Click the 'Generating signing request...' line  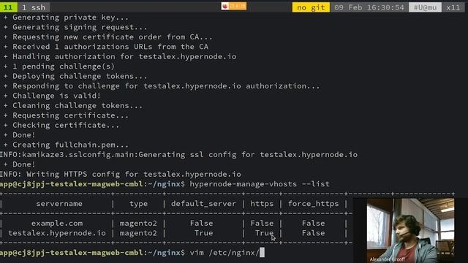point(75,27)
